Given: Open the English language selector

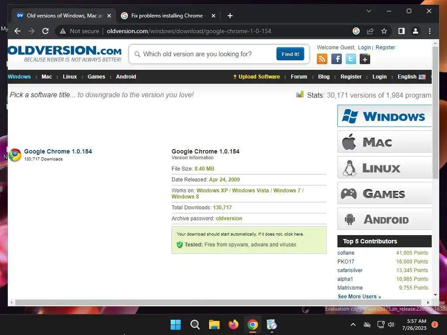Looking at the screenshot, I should (x=411, y=77).
